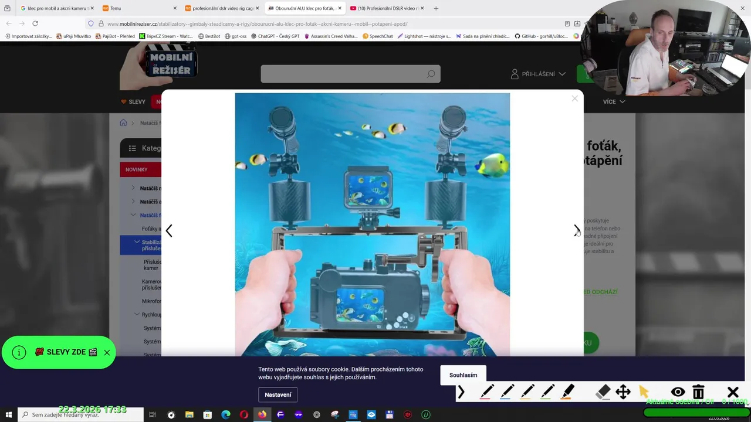
Task: Collapse the expanded blue Natáčíš category
Action: point(133,215)
